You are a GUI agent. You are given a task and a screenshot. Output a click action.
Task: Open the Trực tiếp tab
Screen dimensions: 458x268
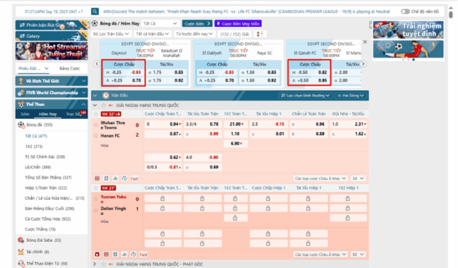[x=74, y=114]
